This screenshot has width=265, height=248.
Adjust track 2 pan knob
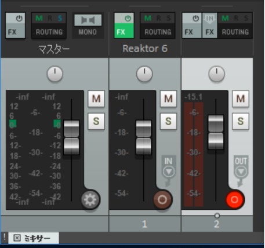217,74
